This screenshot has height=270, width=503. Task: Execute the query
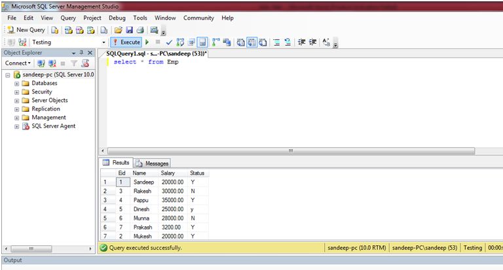(x=126, y=42)
